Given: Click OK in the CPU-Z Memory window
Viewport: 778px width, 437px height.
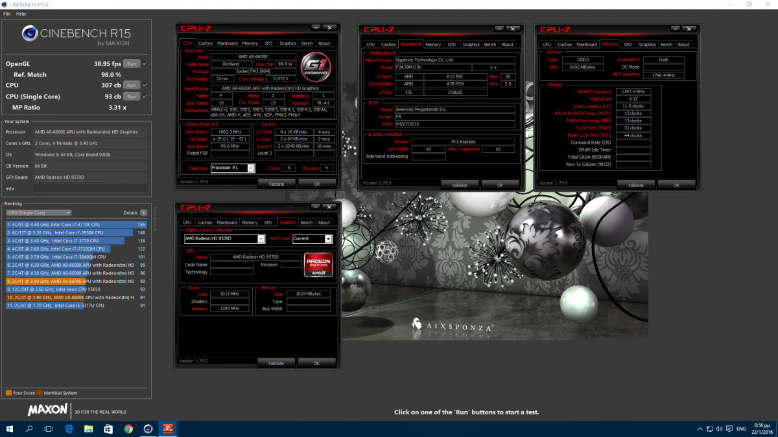Looking at the screenshot, I should coord(676,185).
